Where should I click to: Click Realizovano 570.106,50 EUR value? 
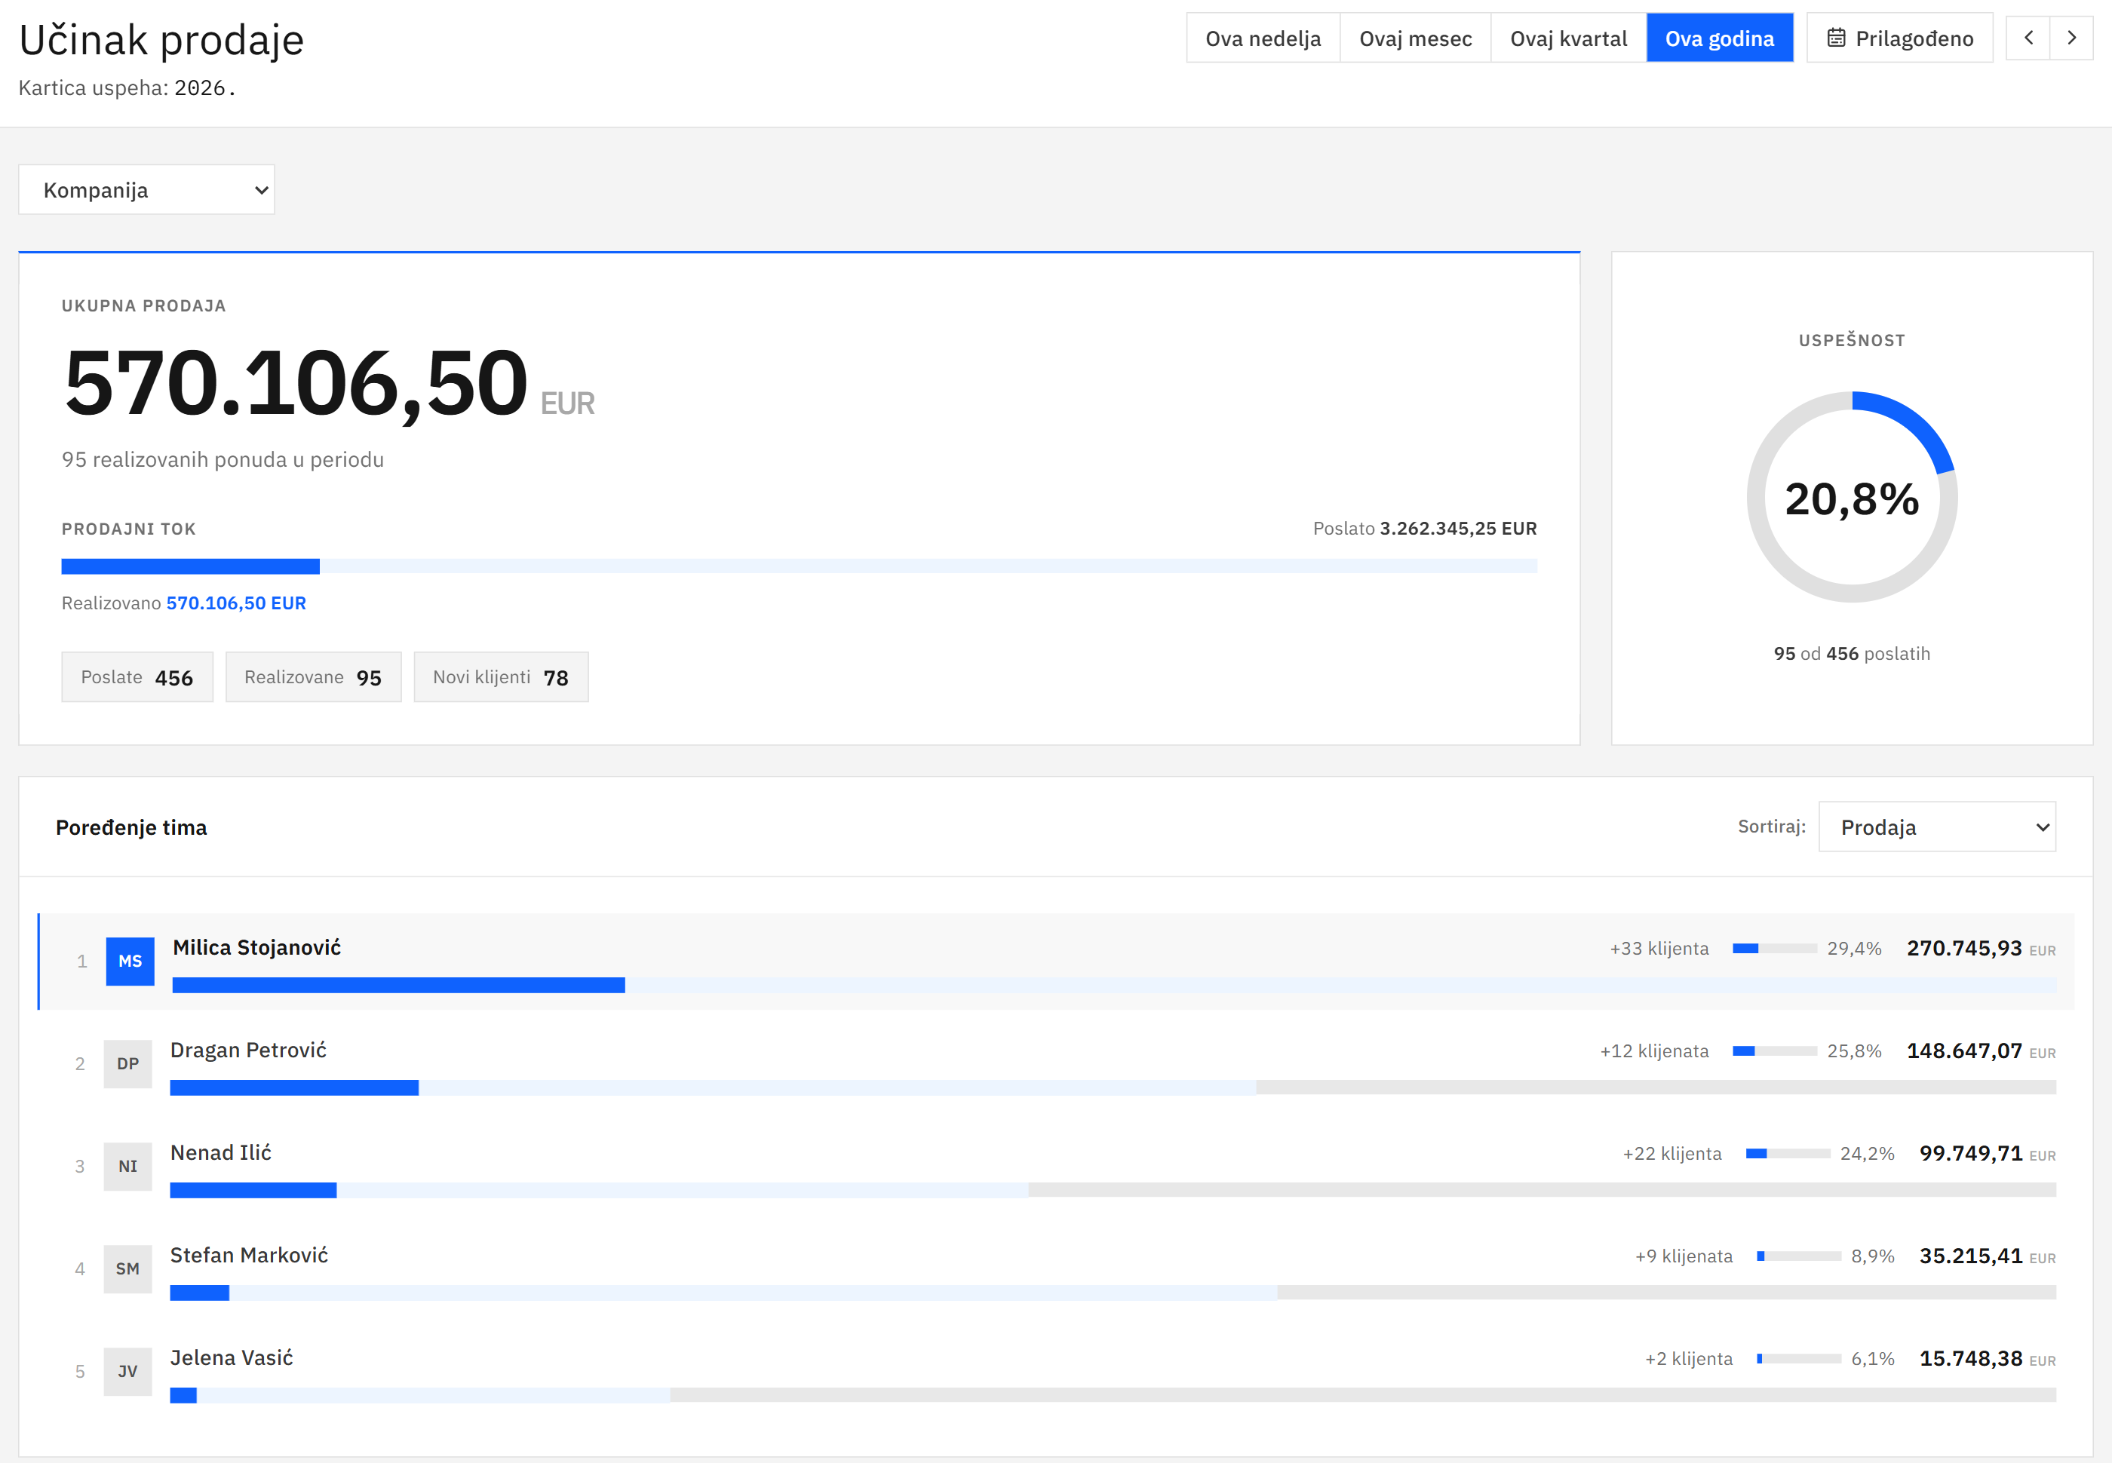click(237, 603)
